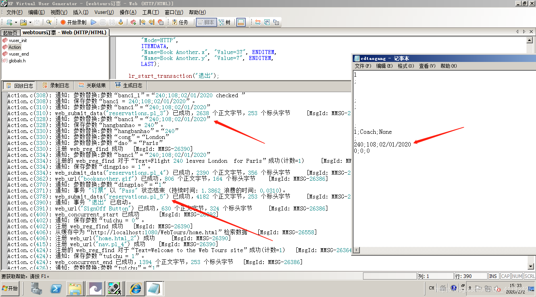Switch to the 生成日志 output tab
This screenshot has height=297, width=536.
click(x=129, y=85)
